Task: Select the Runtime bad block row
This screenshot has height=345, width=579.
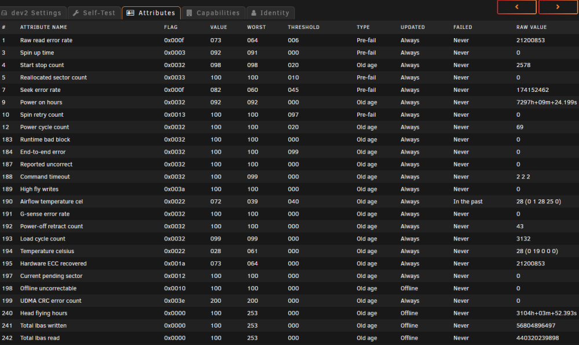Action: (289, 140)
